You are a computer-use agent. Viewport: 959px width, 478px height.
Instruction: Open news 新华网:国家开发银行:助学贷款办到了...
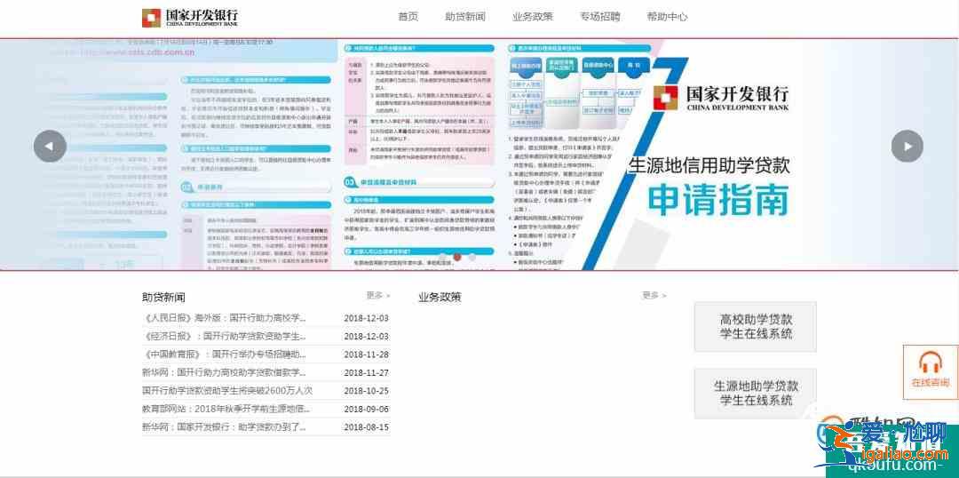pyautogui.click(x=224, y=427)
